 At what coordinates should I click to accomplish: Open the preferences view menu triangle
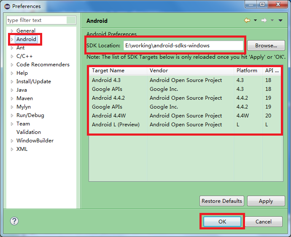click(x=280, y=20)
